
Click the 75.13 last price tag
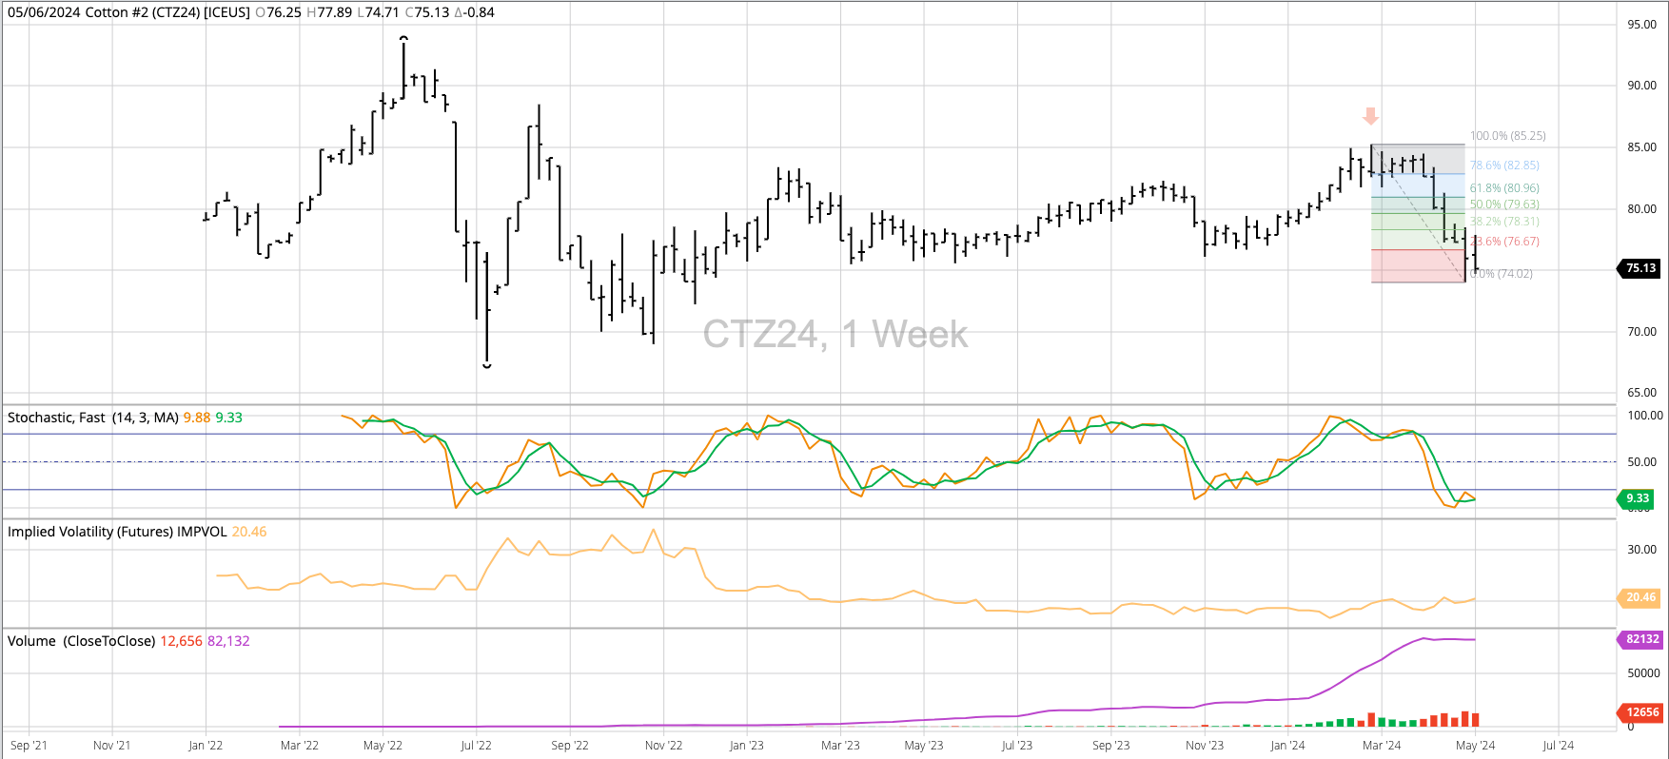coord(1640,268)
